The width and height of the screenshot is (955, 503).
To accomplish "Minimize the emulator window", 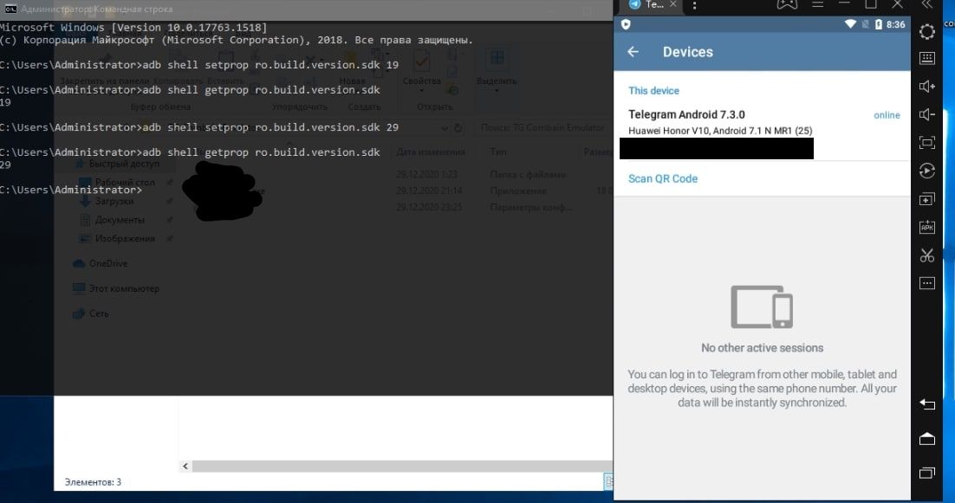I will click(844, 4).
